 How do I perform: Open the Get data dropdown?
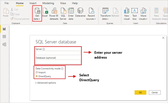[37, 14]
